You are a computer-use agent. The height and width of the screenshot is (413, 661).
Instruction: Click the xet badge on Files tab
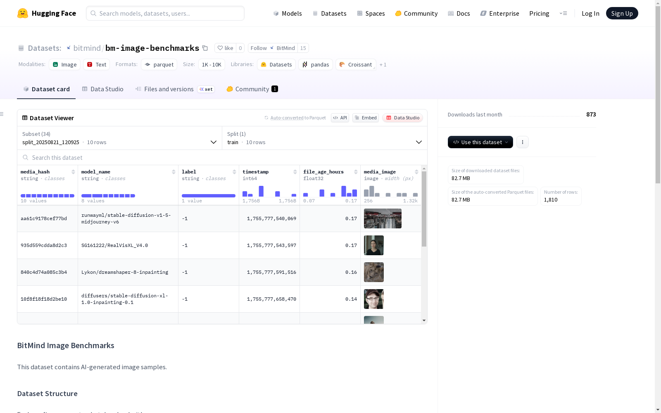(206, 89)
